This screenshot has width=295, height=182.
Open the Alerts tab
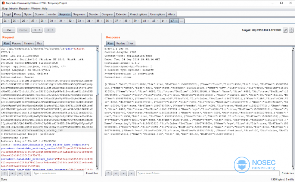click(171, 14)
